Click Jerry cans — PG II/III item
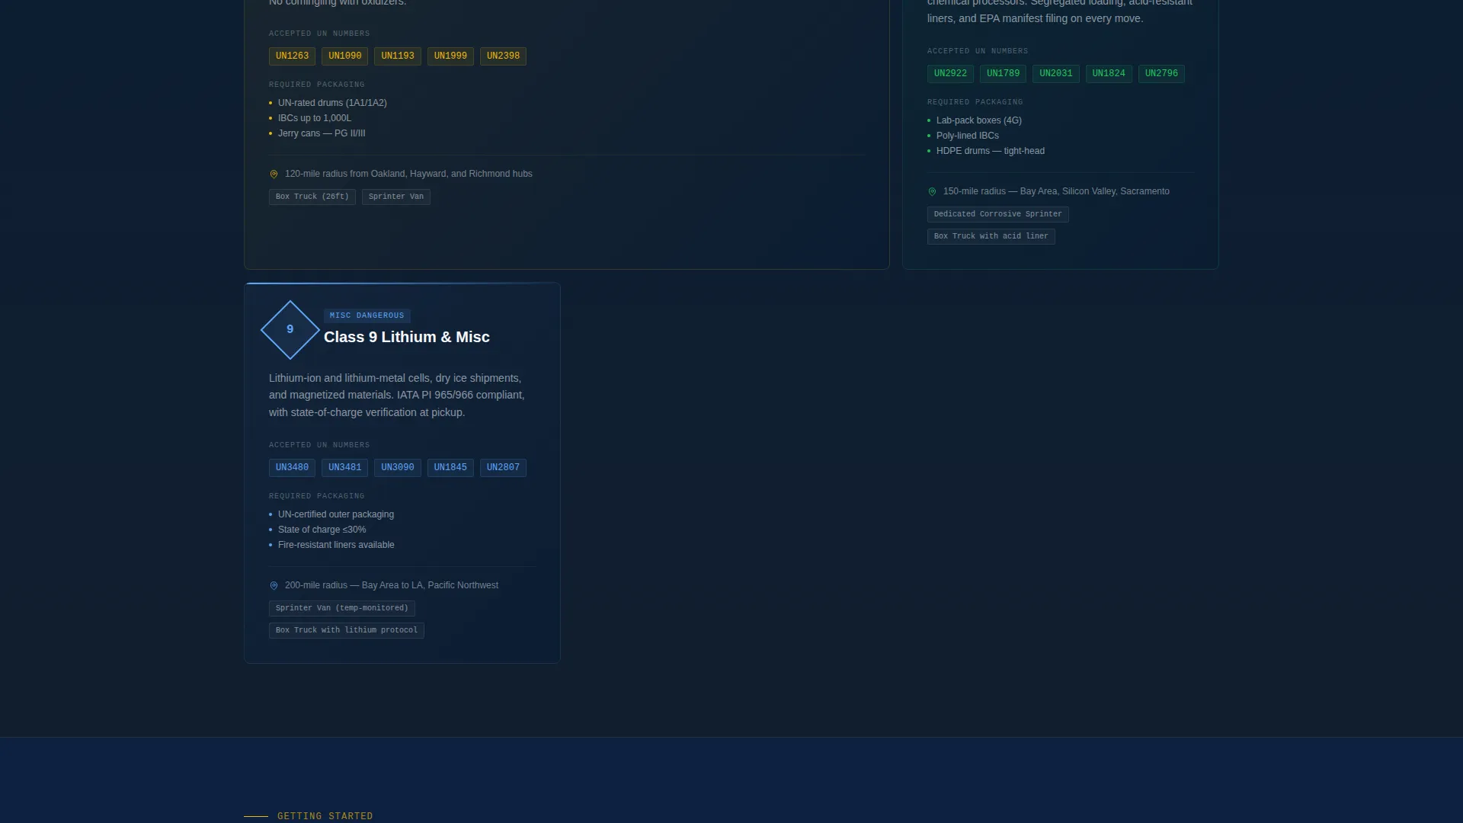The height and width of the screenshot is (823, 1463). coord(322,133)
